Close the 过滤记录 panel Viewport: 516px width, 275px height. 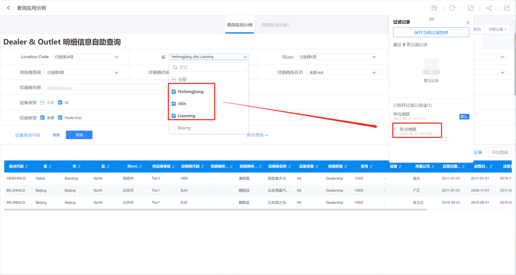[468, 23]
